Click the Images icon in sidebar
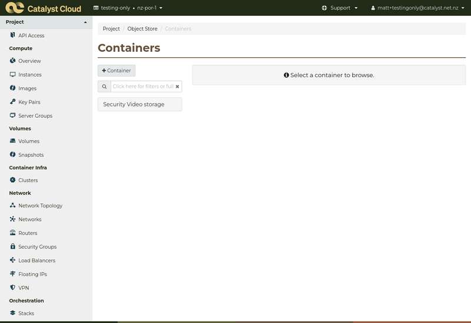471x323 pixels. pos(12,88)
